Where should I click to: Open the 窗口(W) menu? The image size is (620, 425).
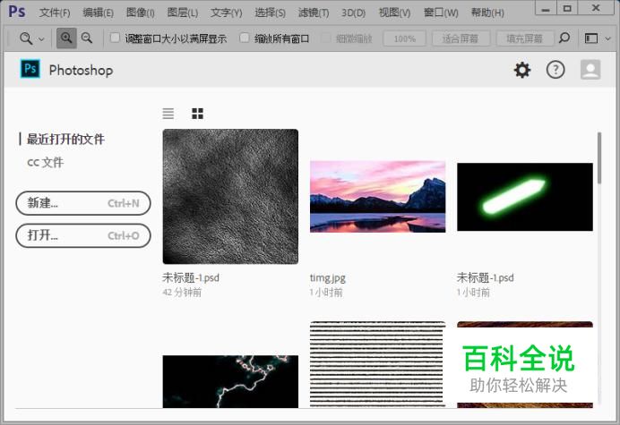click(441, 13)
